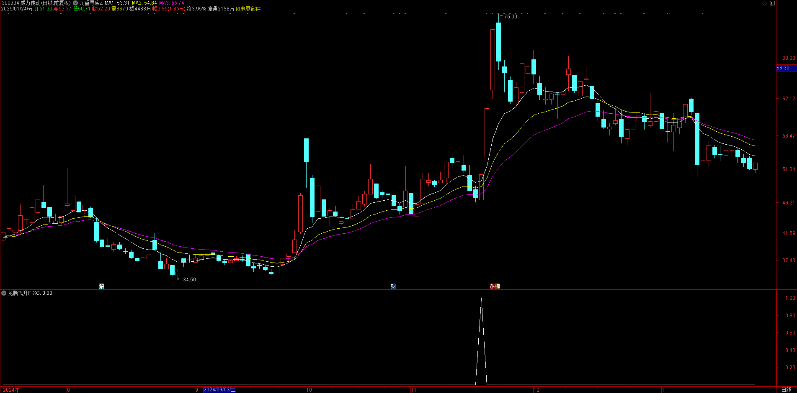
Task: Click the 68.33 price axis label
Action: point(789,58)
